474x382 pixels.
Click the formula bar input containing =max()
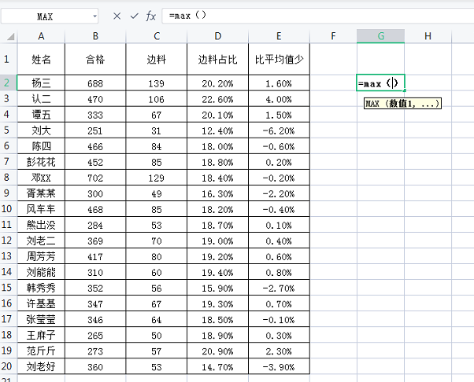pyautogui.click(x=318, y=16)
